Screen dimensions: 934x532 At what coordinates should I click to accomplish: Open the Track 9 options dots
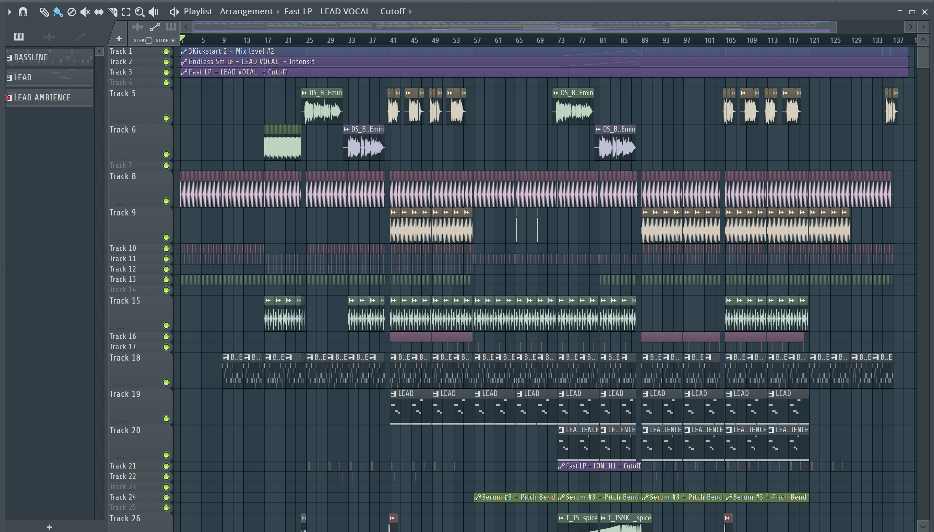tap(120, 240)
